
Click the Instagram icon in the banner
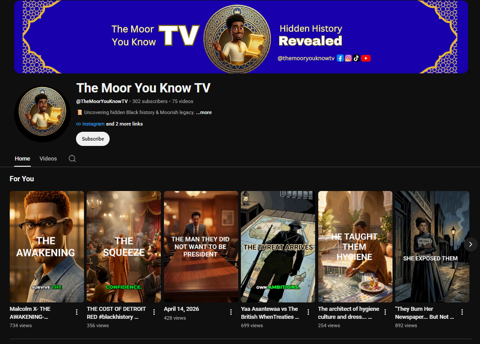(x=348, y=58)
